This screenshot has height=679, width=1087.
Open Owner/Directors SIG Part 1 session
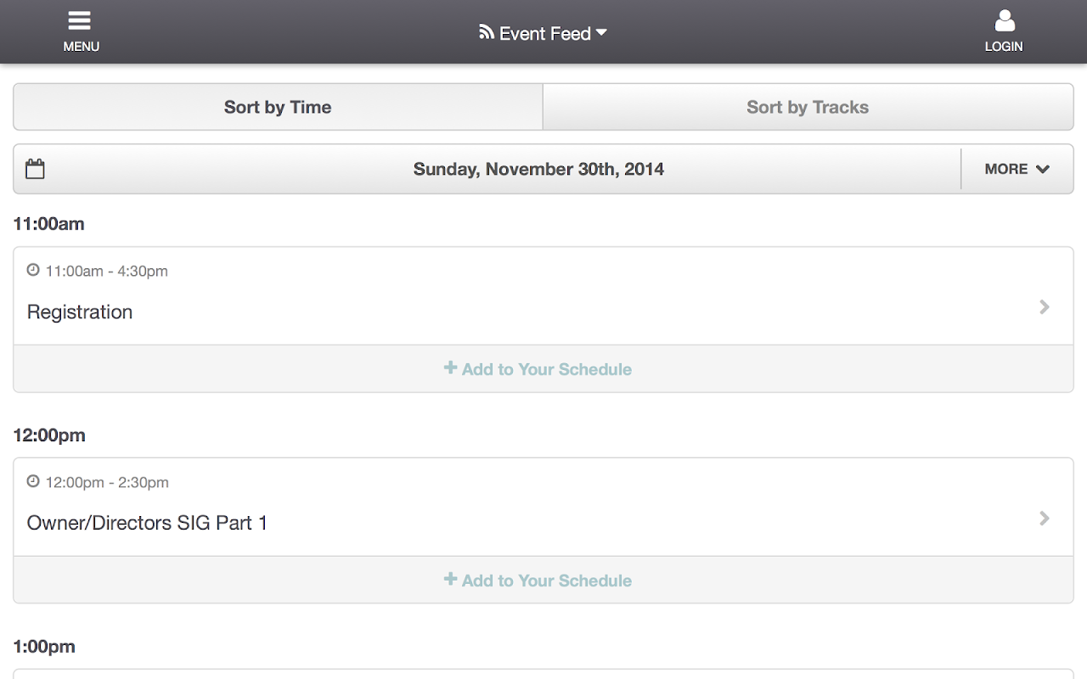pos(147,524)
